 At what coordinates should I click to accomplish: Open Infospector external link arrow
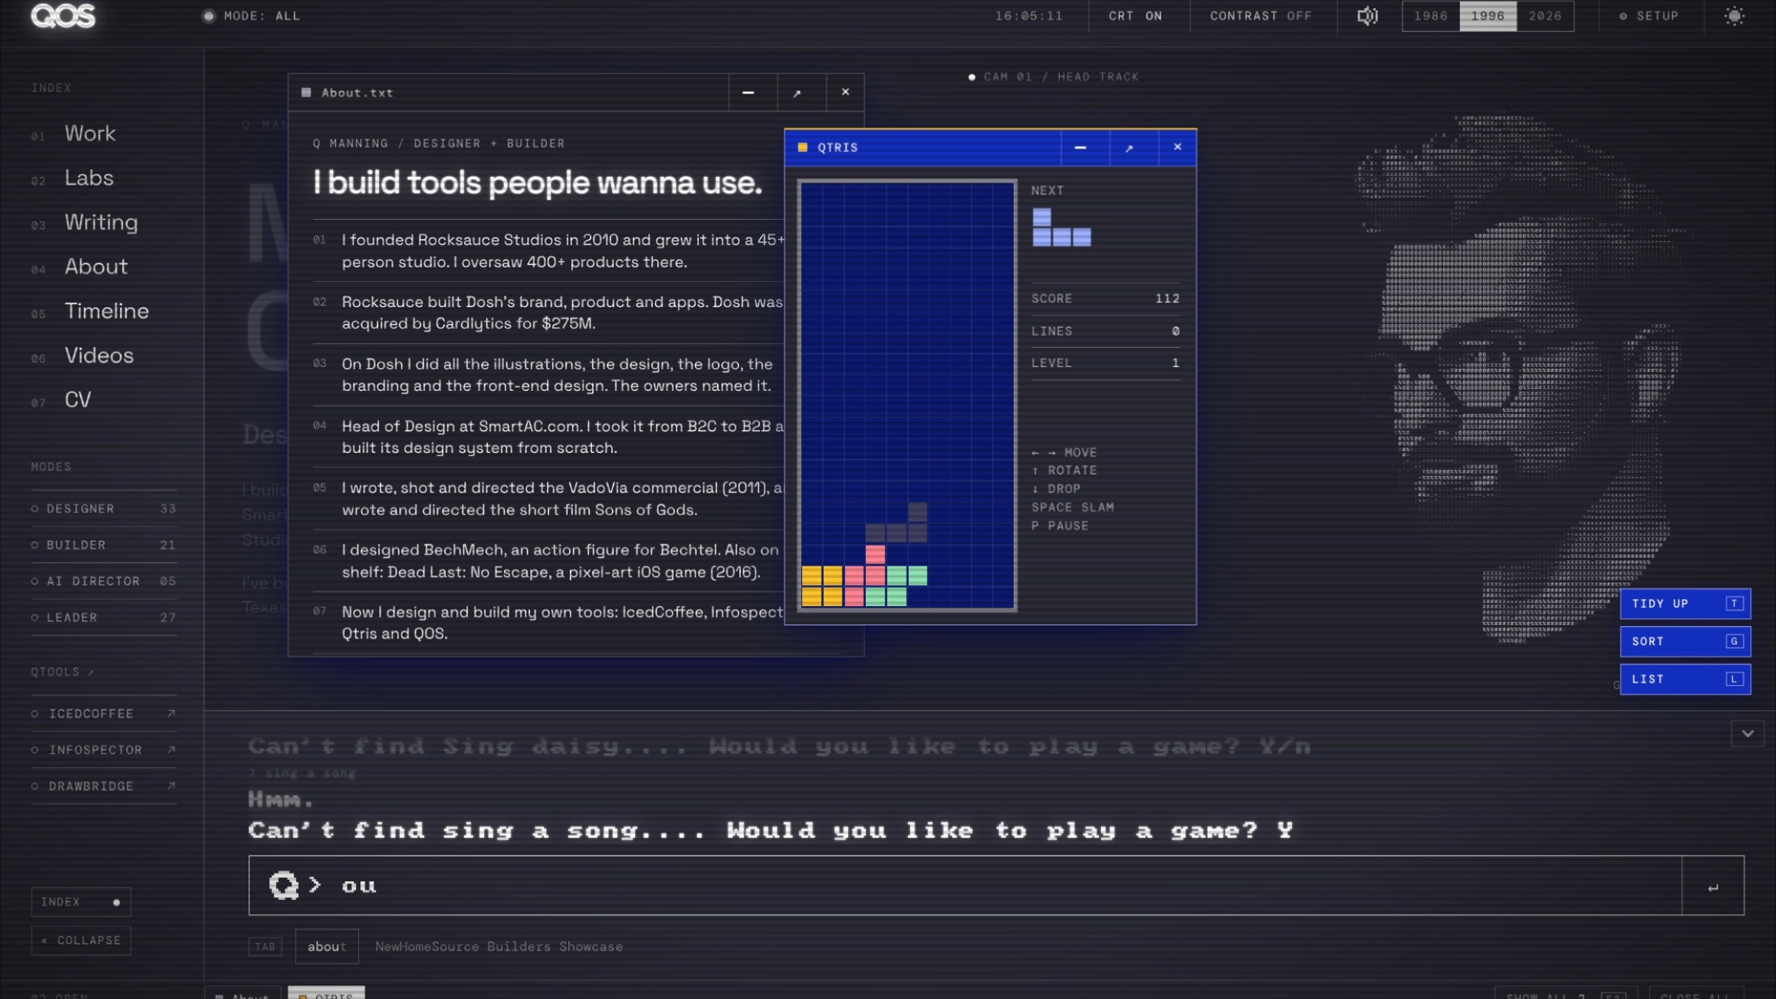171,750
